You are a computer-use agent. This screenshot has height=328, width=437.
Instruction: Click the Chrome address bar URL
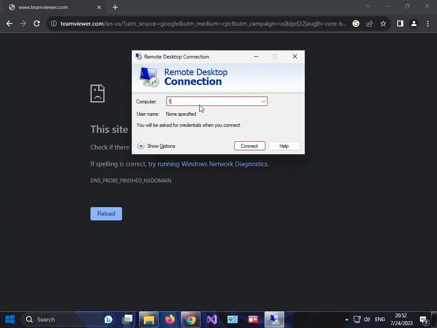(x=204, y=24)
